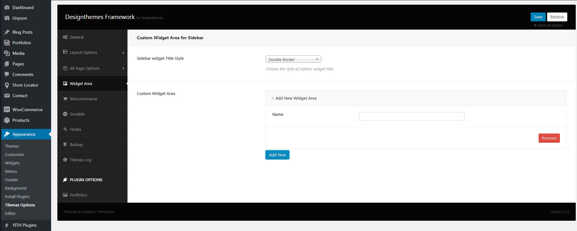Click the Products box icon
The image size is (577, 231).
click(x=7, y=120)
